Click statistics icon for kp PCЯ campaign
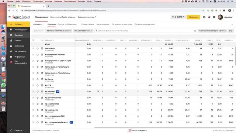 click(x=42, y=85)
